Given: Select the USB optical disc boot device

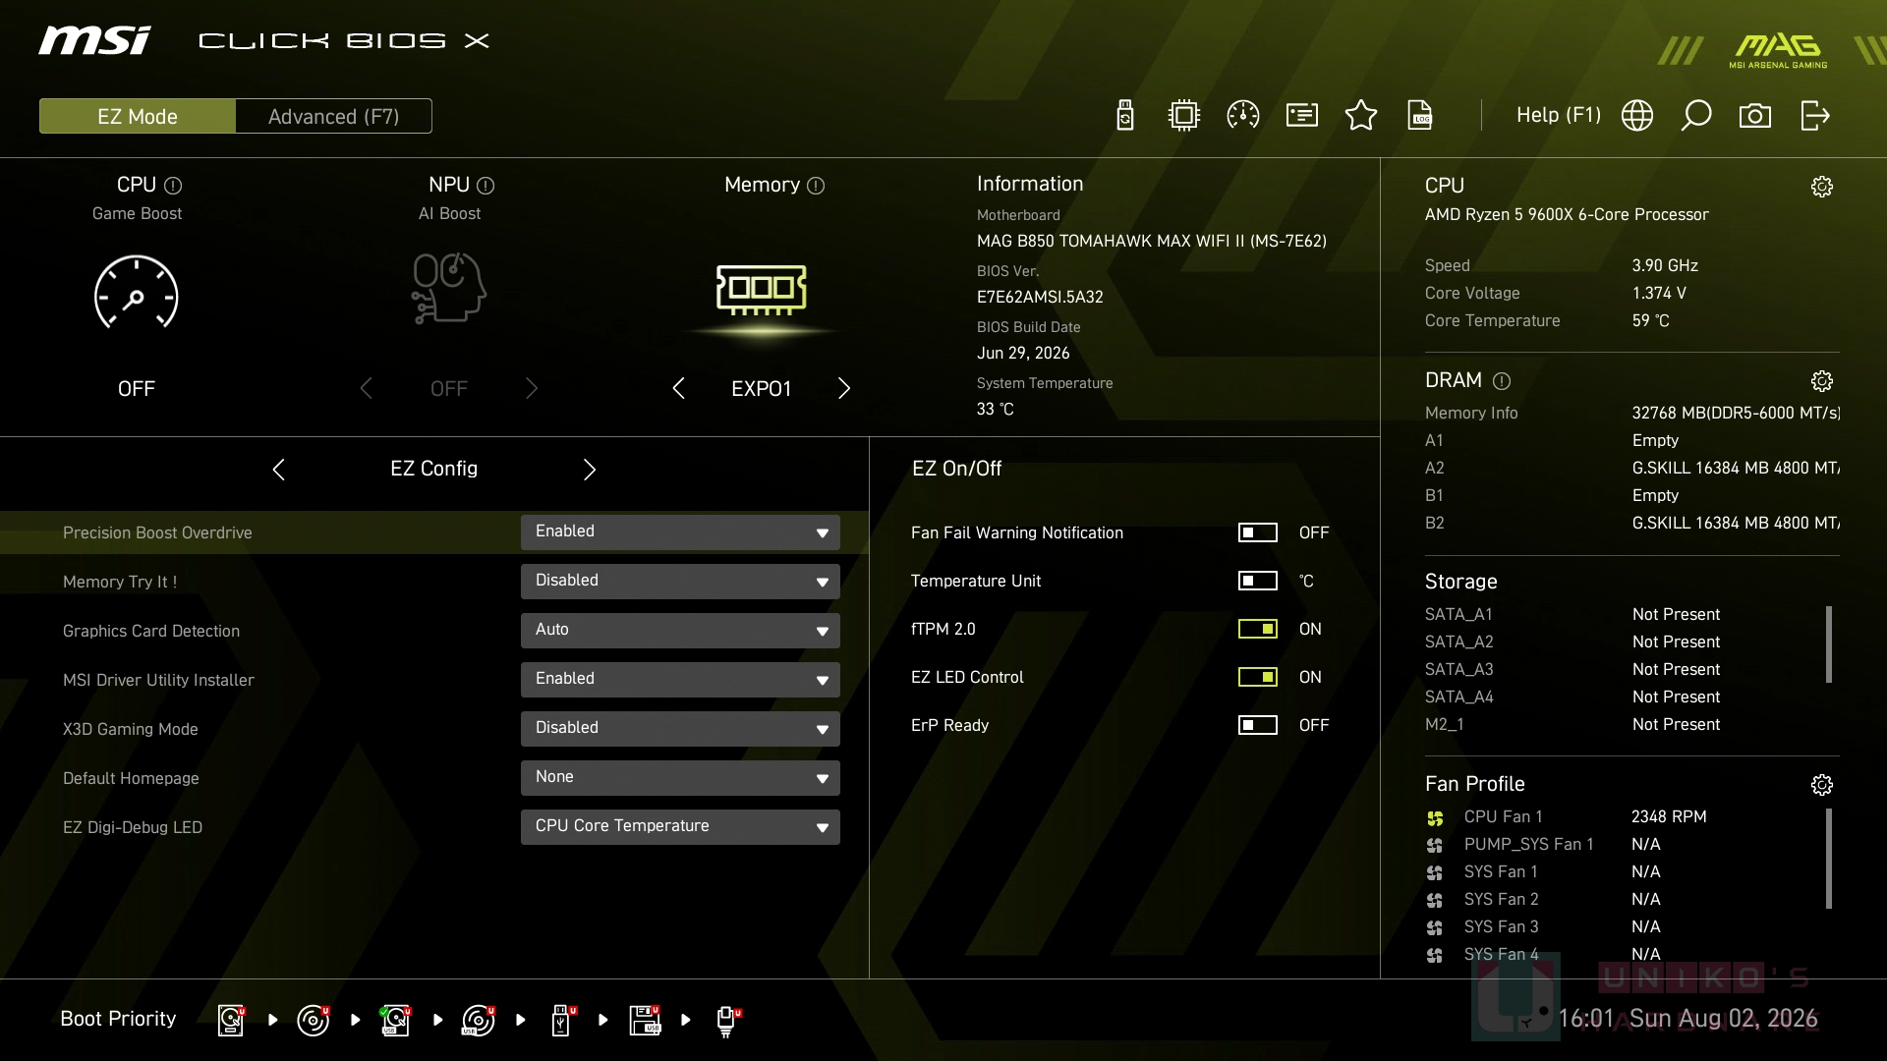Looking at the screenshot, I should coord(479,1021).
